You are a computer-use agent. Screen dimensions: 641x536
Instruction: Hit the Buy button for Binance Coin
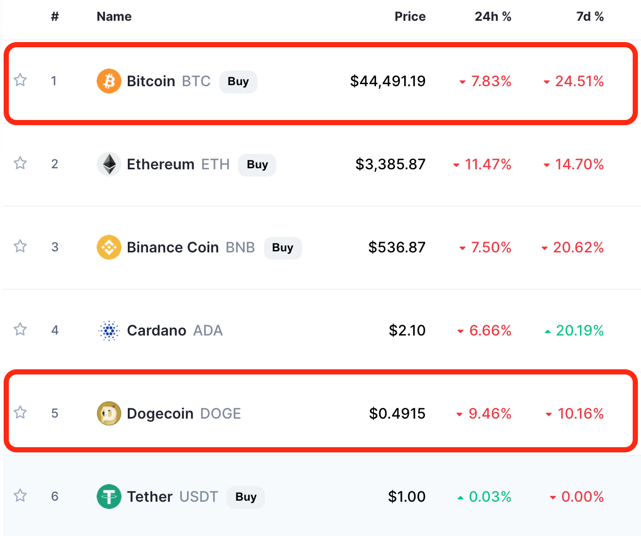coord(283,248)
